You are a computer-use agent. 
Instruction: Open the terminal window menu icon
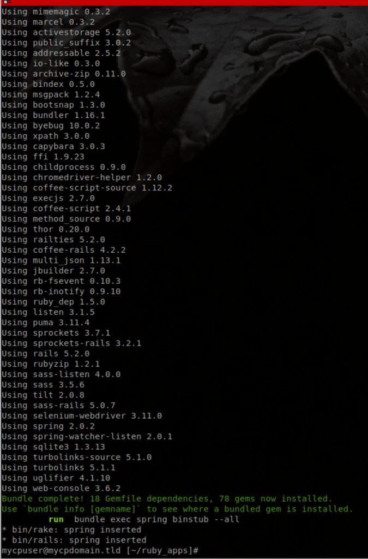(x=7, y=2)
